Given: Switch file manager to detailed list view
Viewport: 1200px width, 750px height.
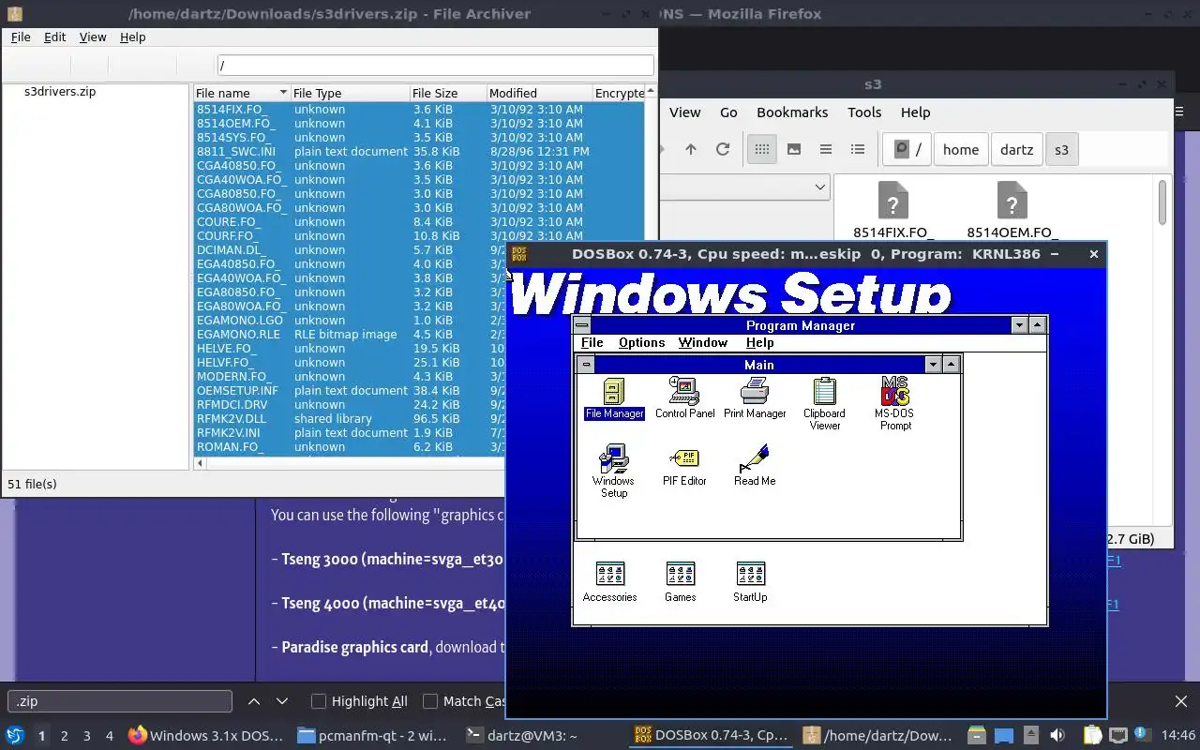Looking at the screenshot, I should (858, 149).
